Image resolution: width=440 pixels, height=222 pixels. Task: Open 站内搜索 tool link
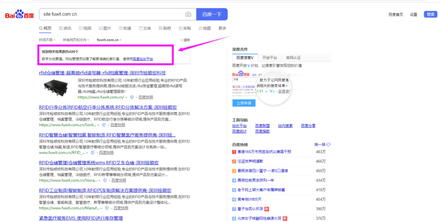coord(285,126)
